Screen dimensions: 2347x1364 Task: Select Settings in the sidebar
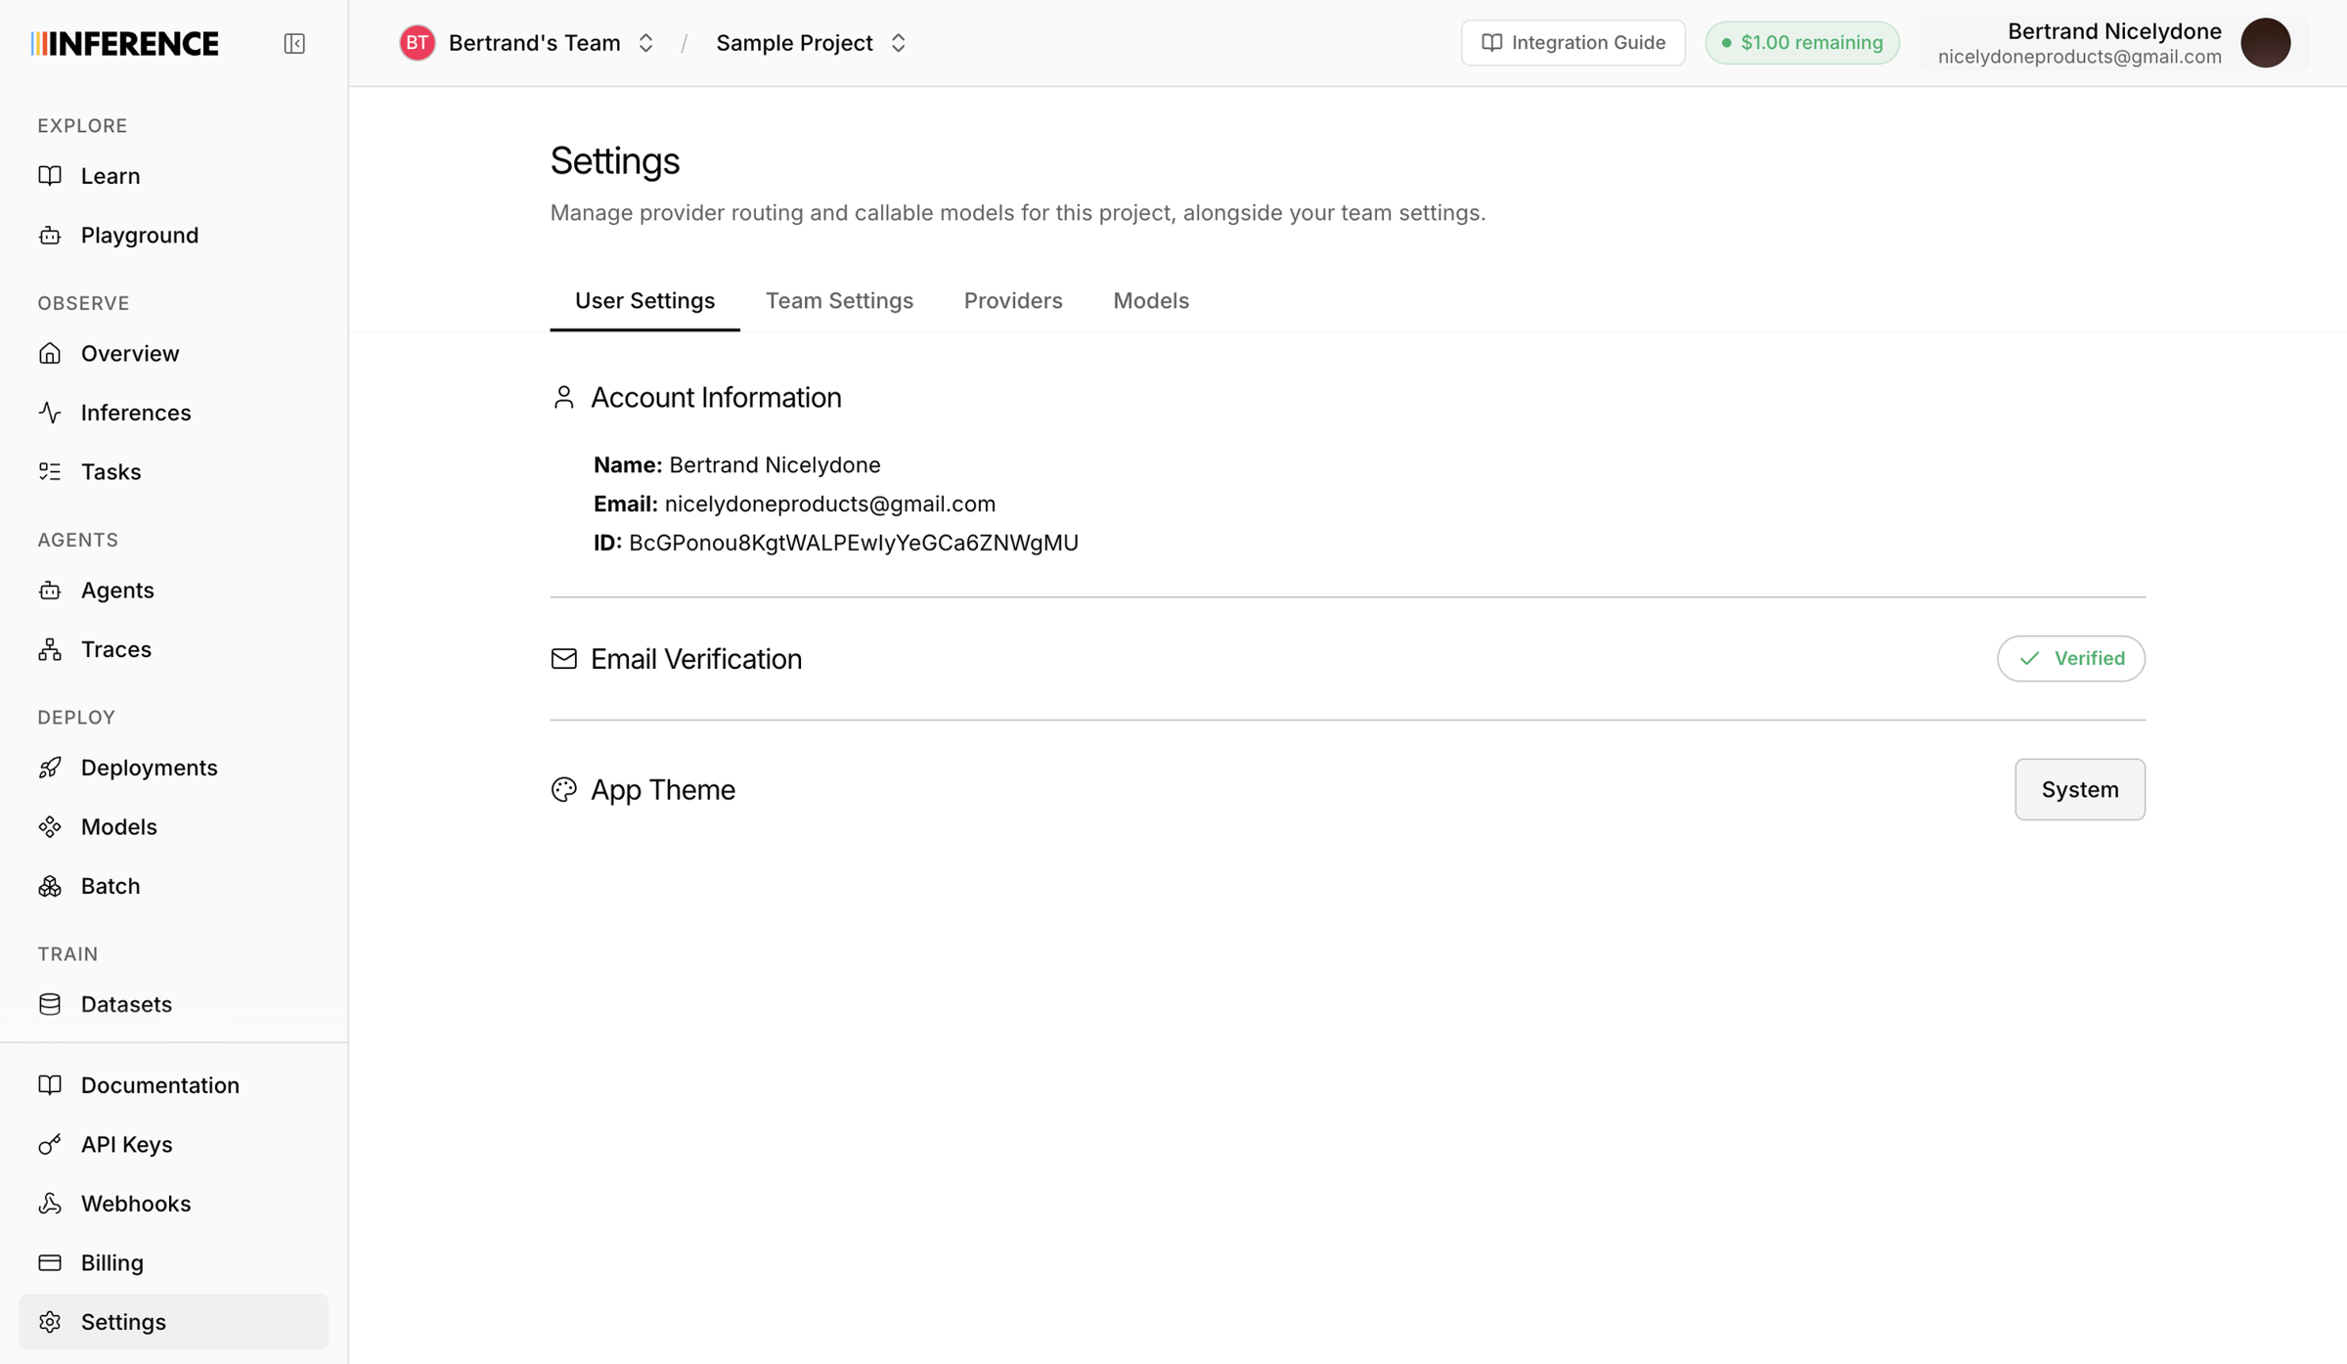coord(174,1322)
